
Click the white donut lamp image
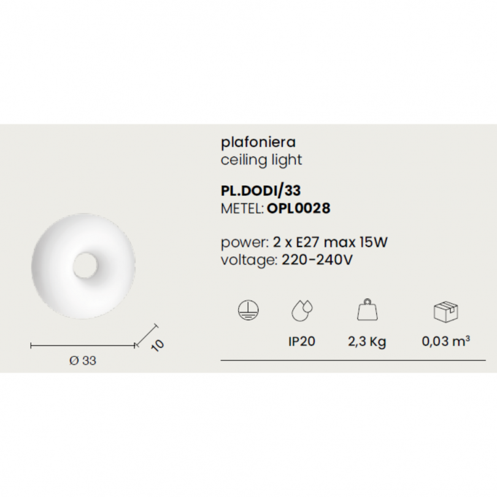tap(83, 266)
